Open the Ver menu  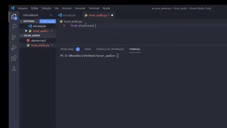coord(57,8)
